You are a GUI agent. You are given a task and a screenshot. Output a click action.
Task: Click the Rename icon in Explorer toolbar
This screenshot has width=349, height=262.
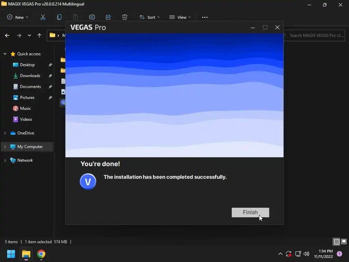click(x=92, y=17)
